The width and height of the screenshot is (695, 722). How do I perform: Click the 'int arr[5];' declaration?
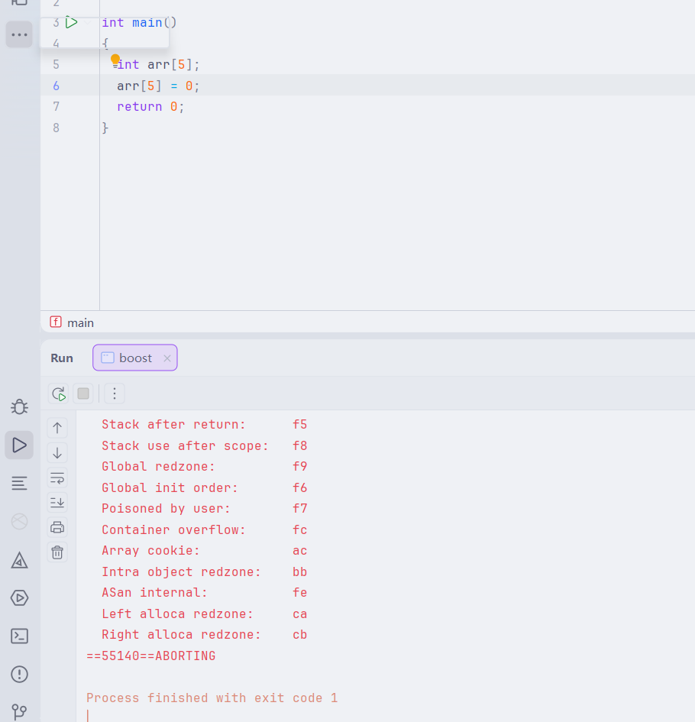coord(158,64)
